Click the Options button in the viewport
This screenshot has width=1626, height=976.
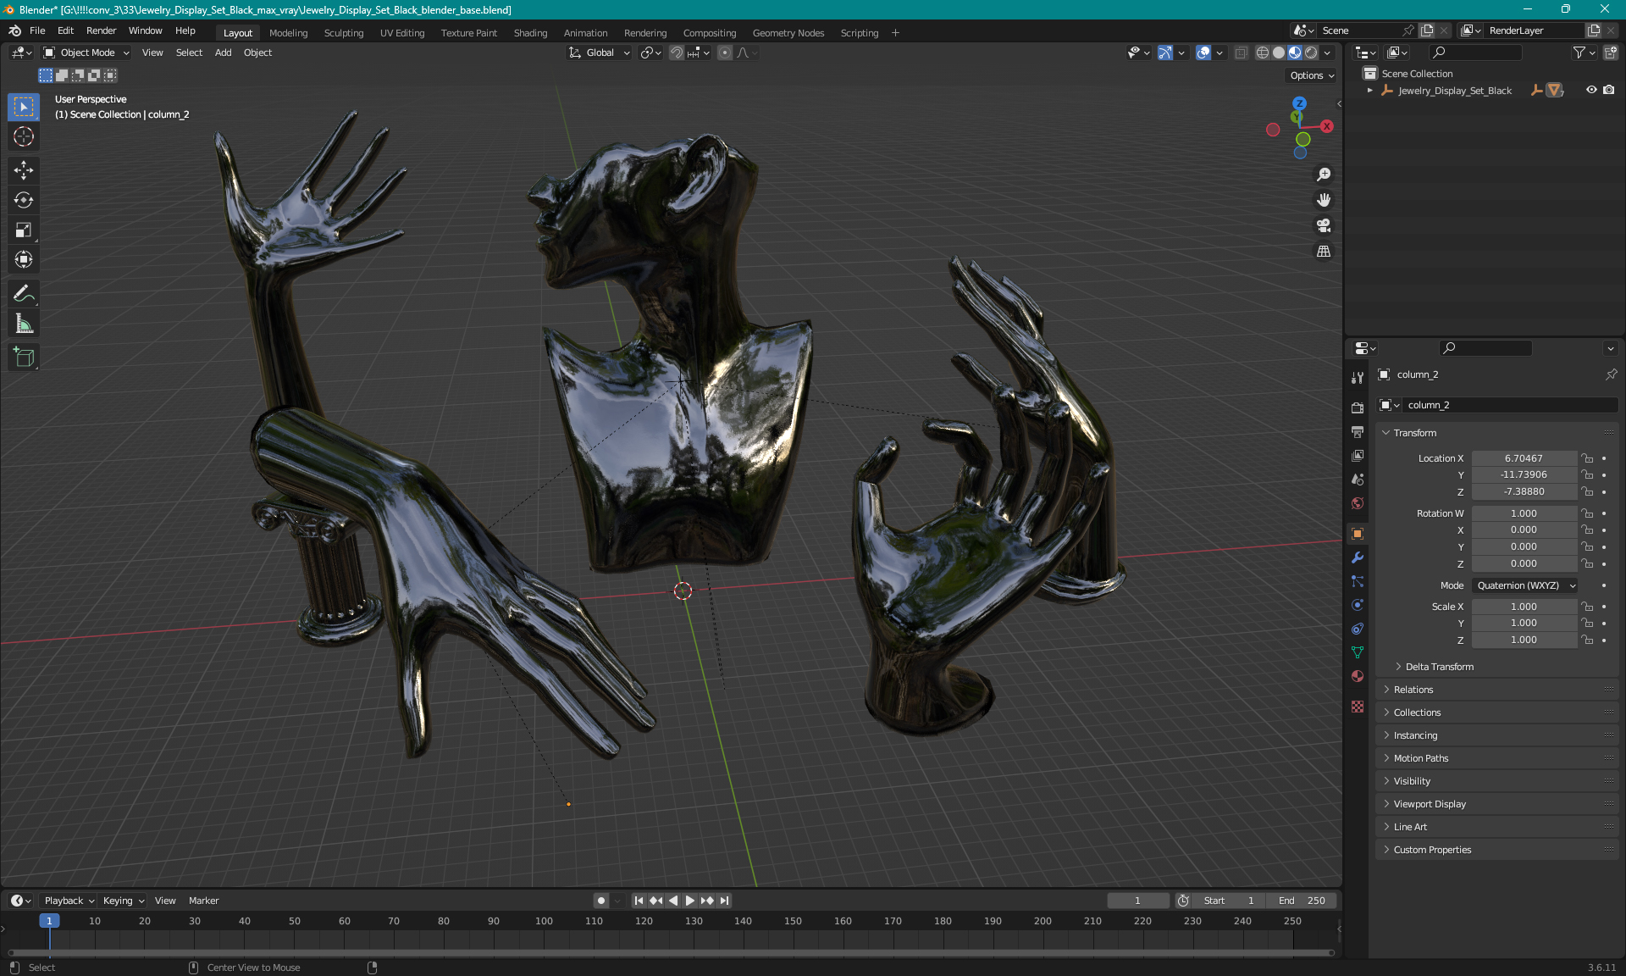pyautogui.click(x=1311, y=75)
